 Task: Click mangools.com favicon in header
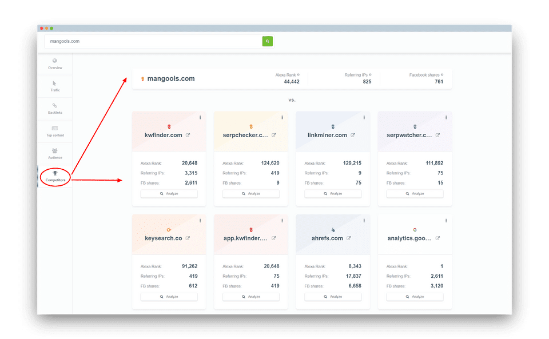[142, 79]
